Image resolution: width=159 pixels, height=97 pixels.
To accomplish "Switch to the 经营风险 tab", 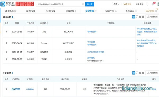I will coord(51,11).
